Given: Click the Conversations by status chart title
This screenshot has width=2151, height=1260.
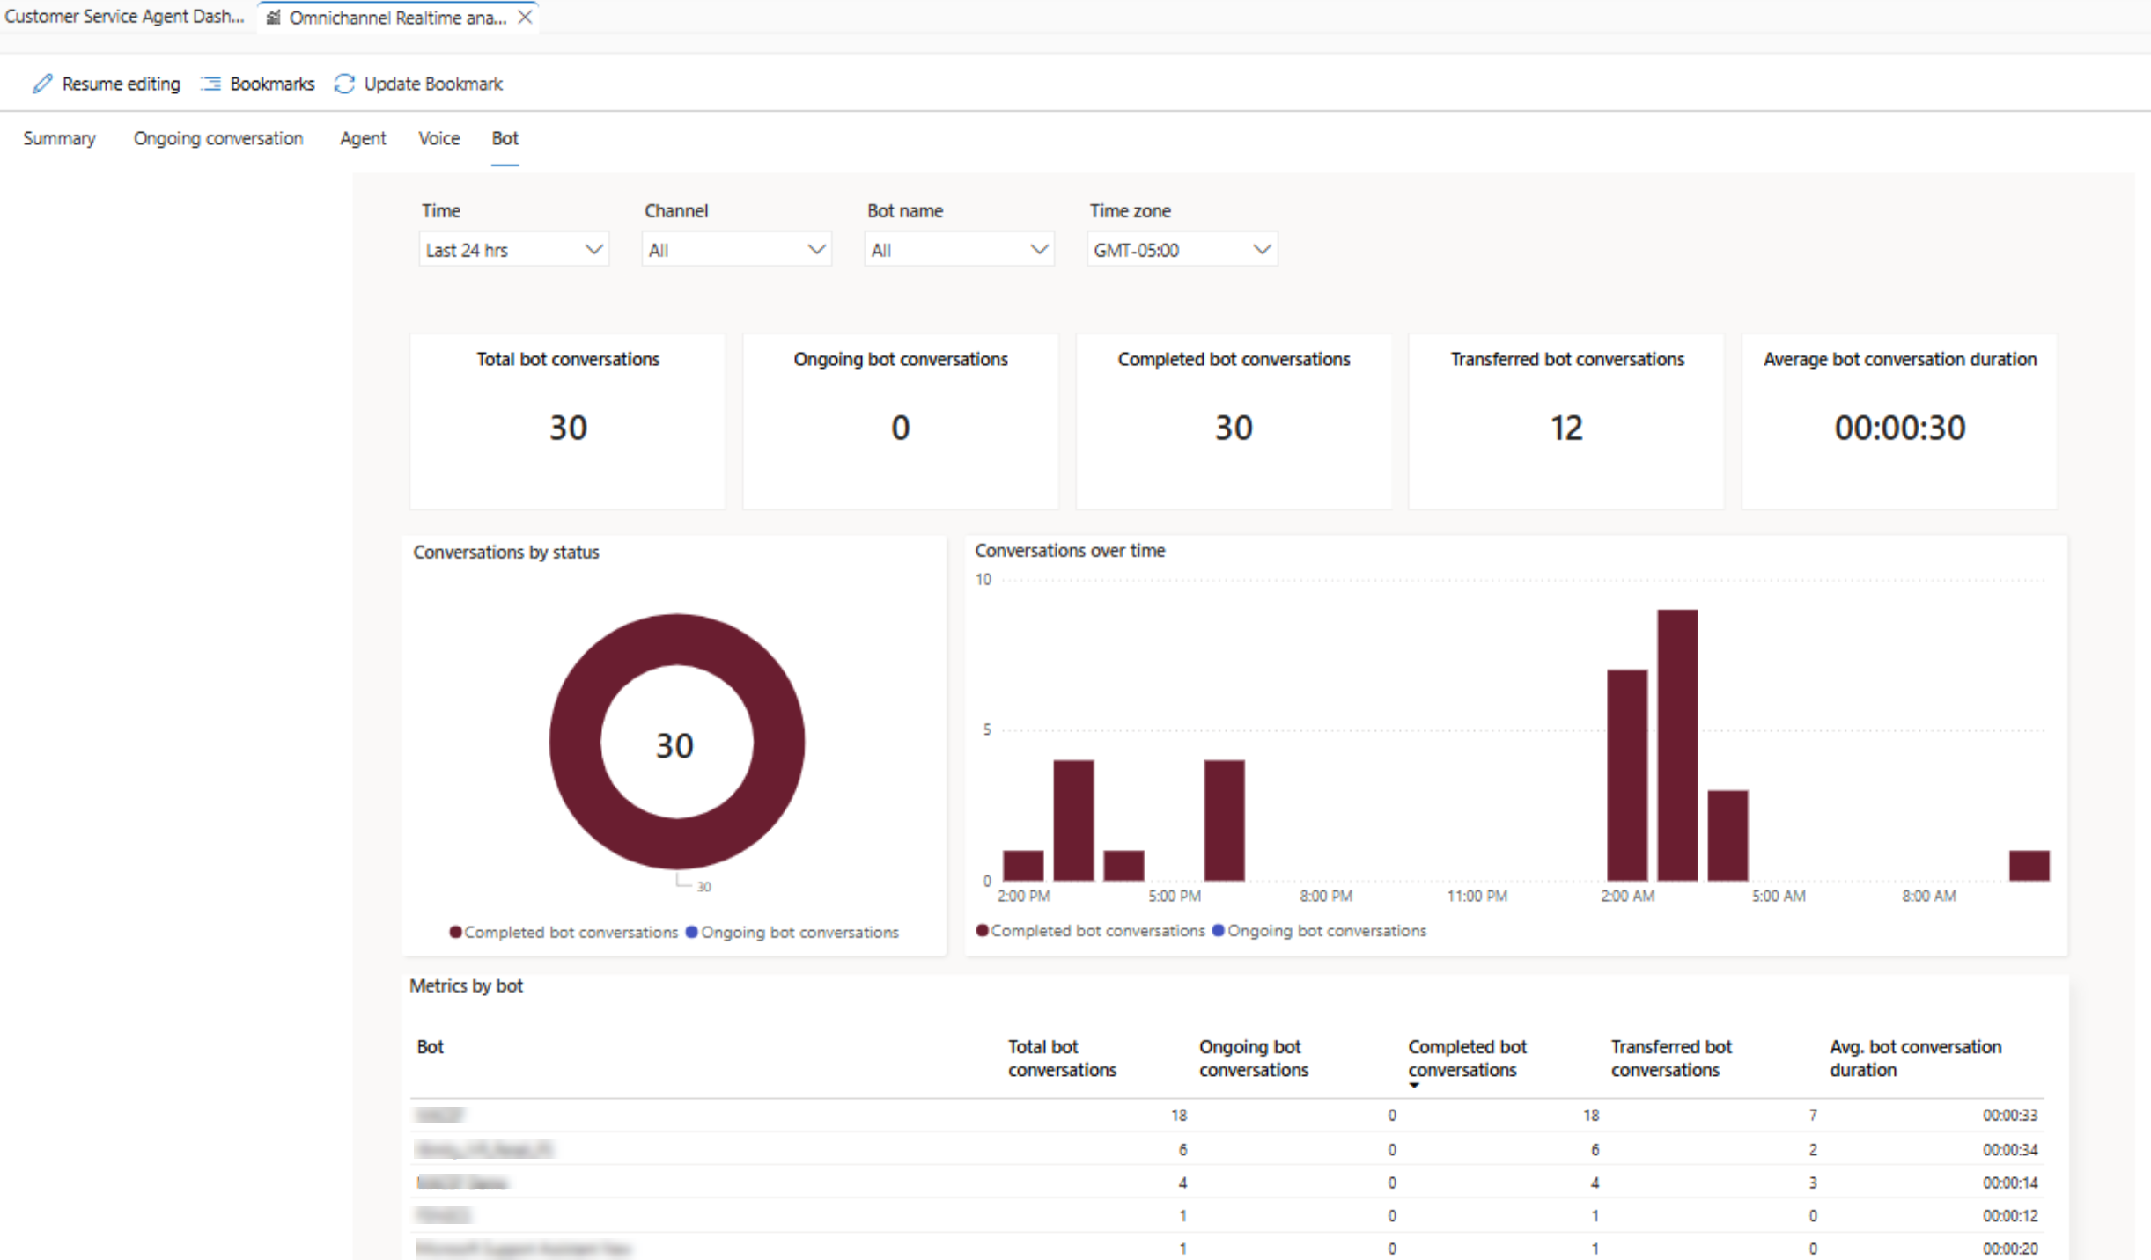Looking at the screenshot, I should tap(506, 553).
